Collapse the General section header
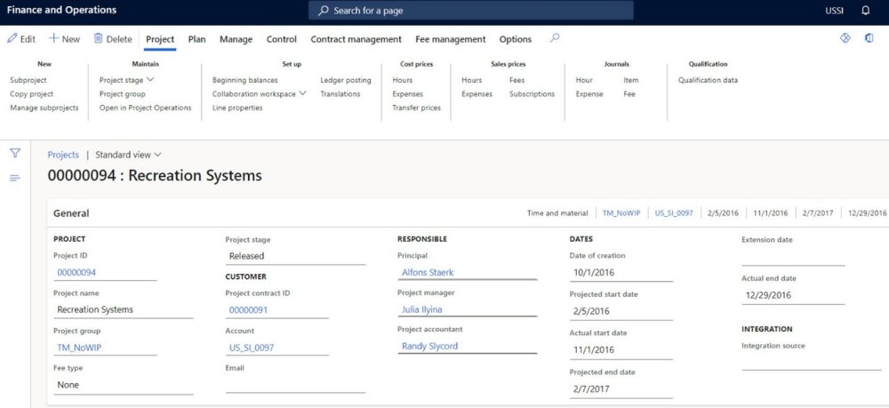This screenshot has width=889, height=408. point(71,213)
